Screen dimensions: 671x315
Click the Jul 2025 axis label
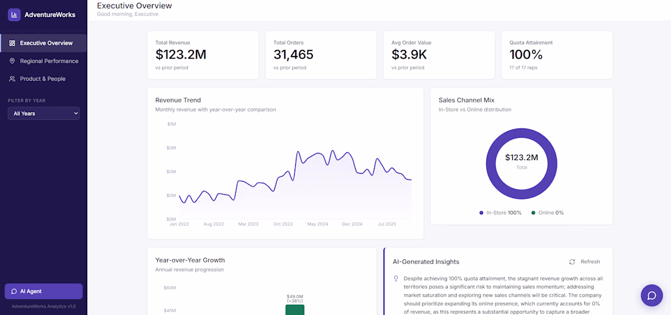coord(388,224)
